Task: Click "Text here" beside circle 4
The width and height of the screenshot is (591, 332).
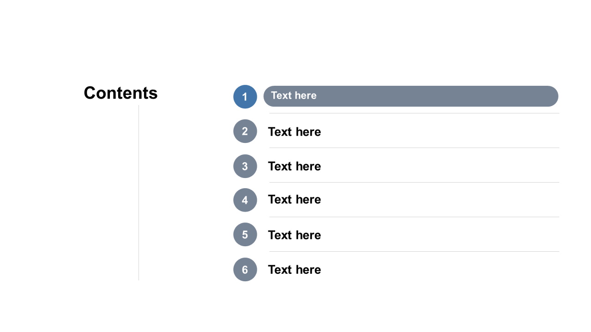Action: (295, 200)
